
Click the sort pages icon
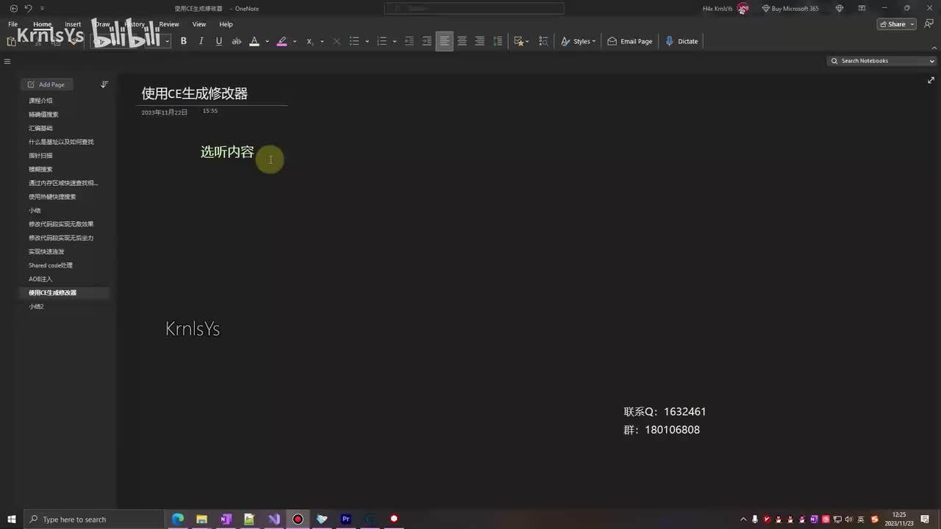[x=104, y=84]
